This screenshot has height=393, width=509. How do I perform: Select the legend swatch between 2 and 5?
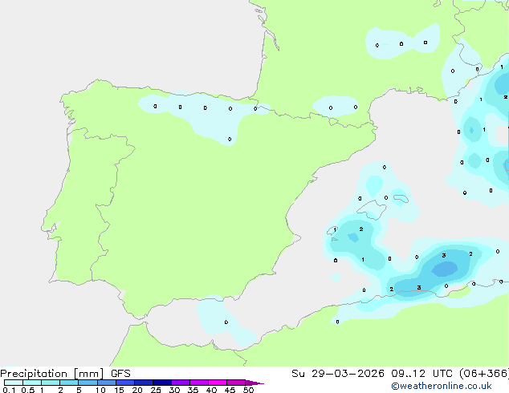69,383
